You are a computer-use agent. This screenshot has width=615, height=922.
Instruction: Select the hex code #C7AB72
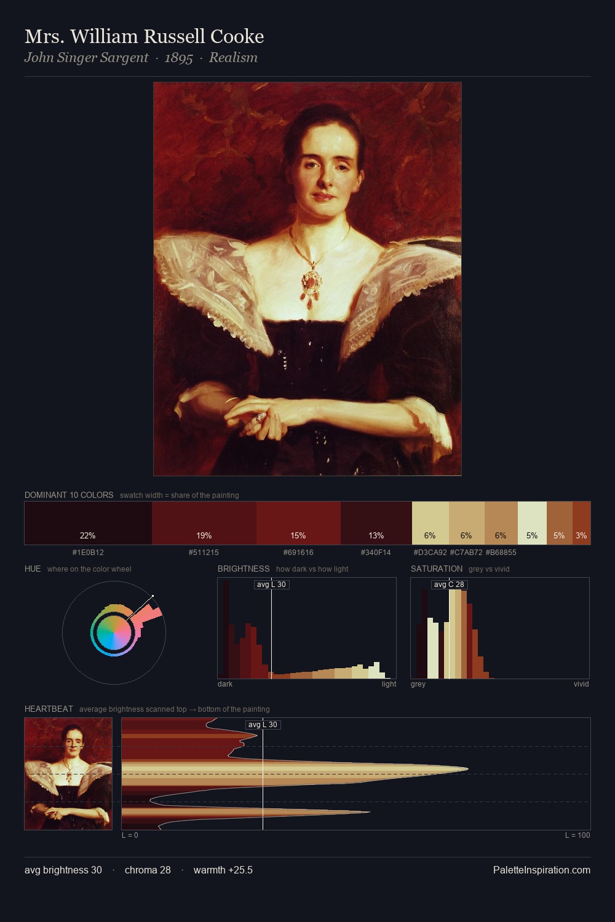click(x=466, y=553)
